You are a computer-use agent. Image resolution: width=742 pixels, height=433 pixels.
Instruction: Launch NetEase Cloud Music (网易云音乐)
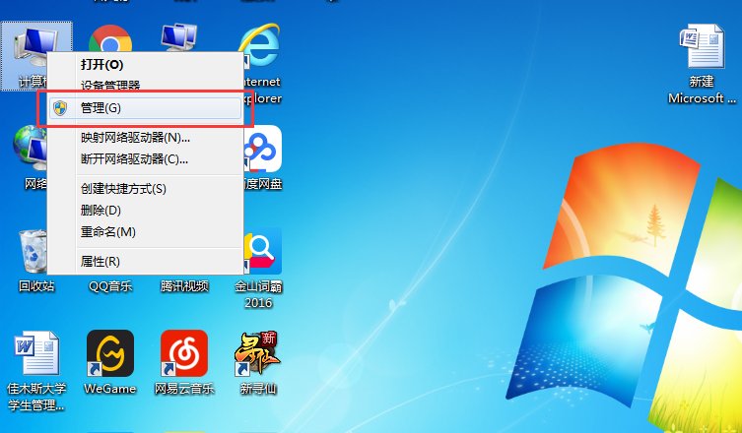click(x=184, y=353)
